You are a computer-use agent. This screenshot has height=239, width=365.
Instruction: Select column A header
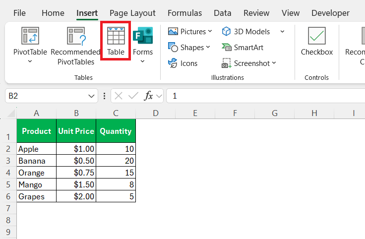tap(36, 113)
